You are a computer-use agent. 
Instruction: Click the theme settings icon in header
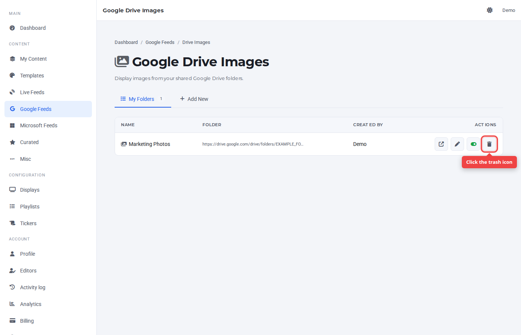(x=490, y=10)
